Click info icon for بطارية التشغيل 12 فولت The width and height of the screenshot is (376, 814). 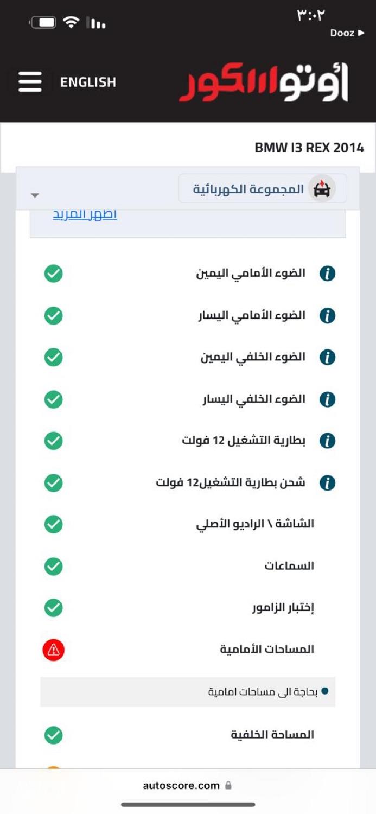pyautogui.click(x=327, y=441)
